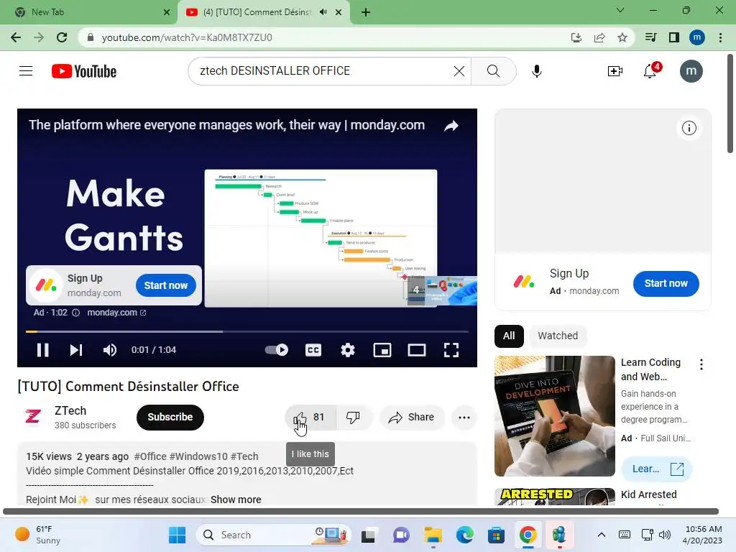Share this page from address bar
736x552 pixels.
[599, 37]
